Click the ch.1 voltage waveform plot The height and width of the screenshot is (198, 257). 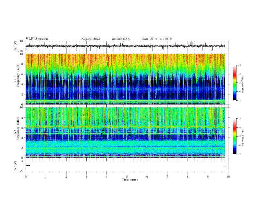pos(125,46)
